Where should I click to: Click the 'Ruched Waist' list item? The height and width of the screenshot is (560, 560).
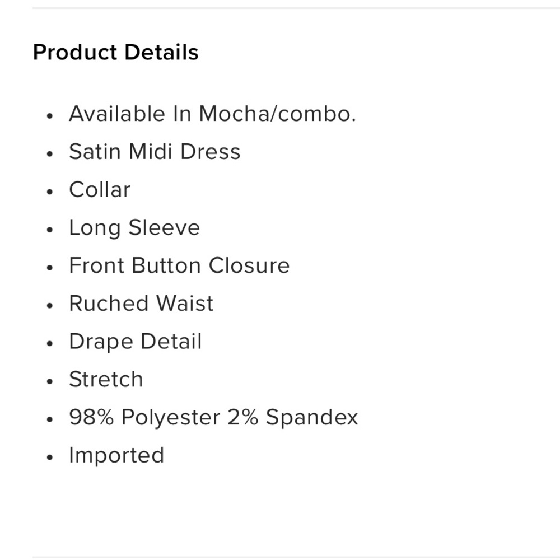141,304
